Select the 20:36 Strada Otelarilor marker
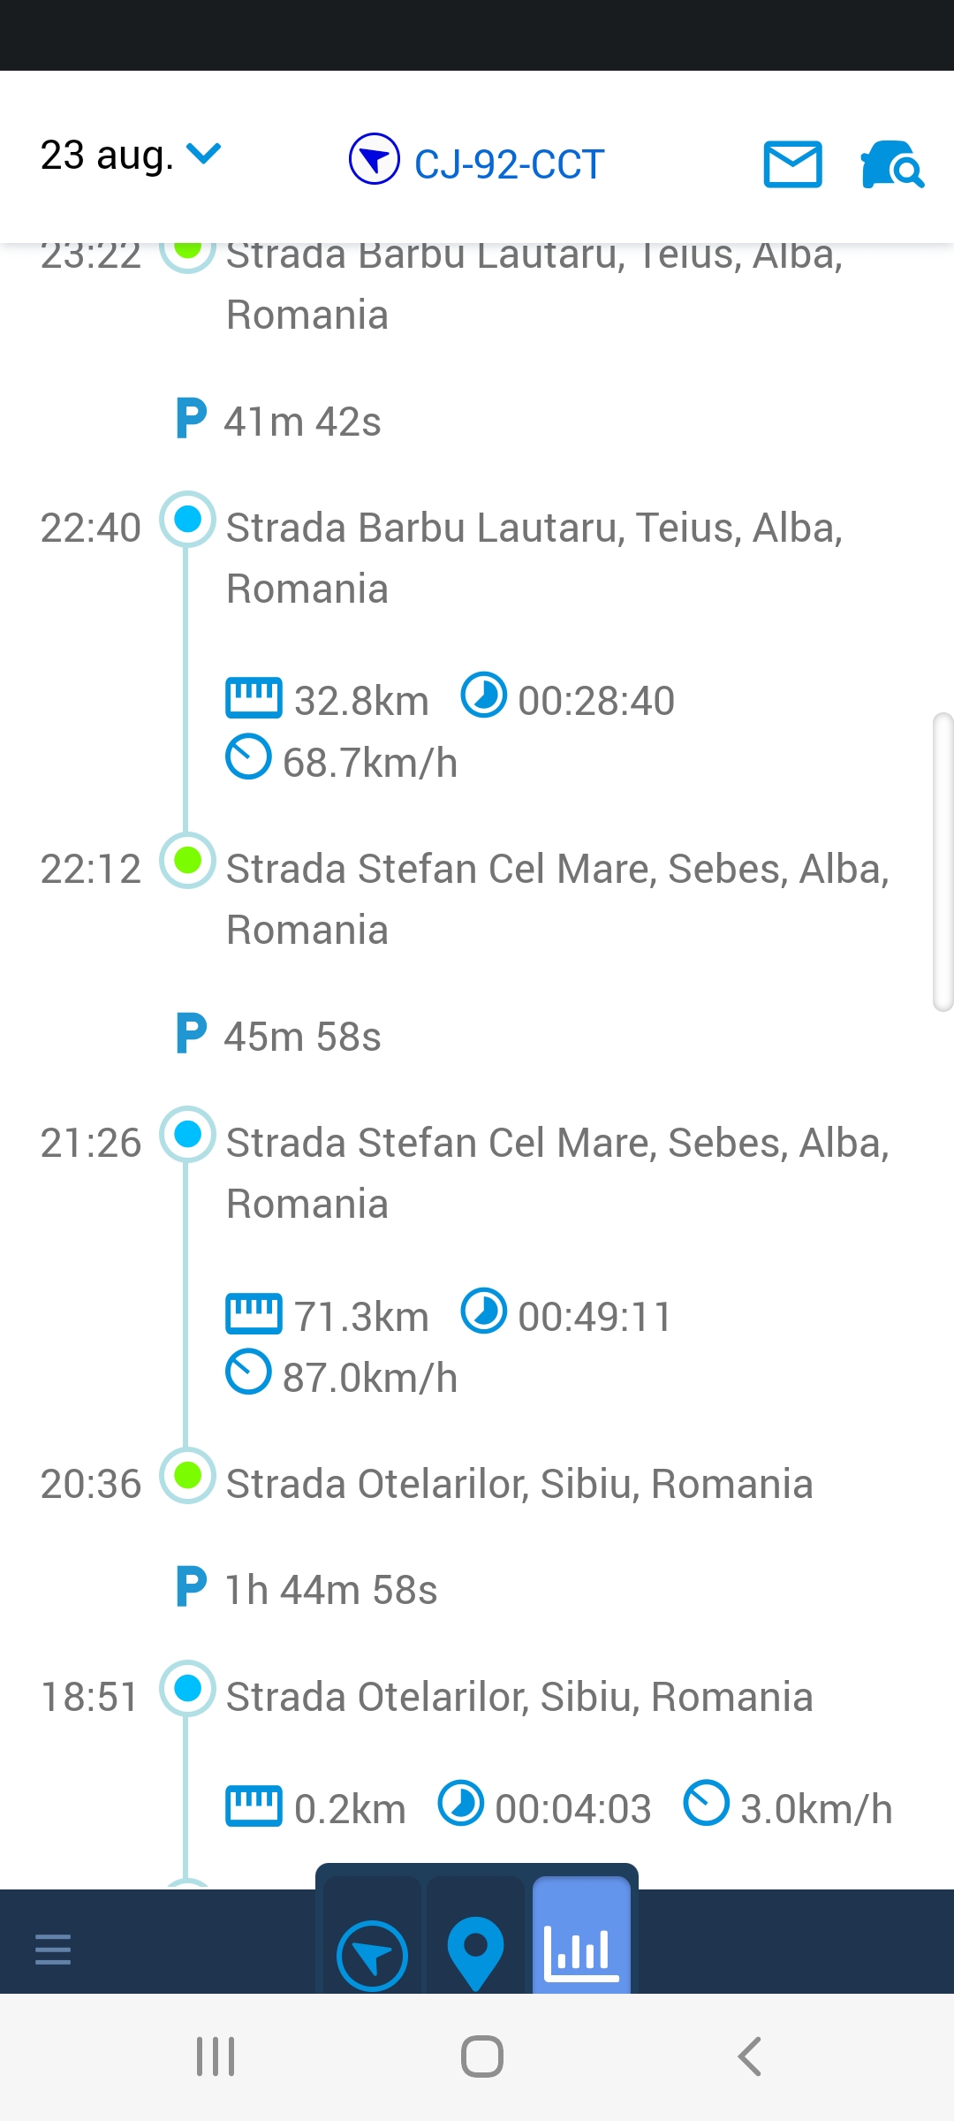Viewport: 954px width, 2121px height. (x=187, y=1476)
